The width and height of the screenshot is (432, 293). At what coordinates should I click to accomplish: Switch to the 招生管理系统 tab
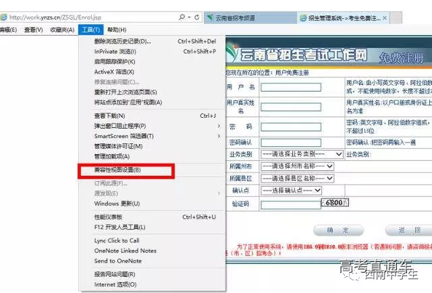pos(351,15)
